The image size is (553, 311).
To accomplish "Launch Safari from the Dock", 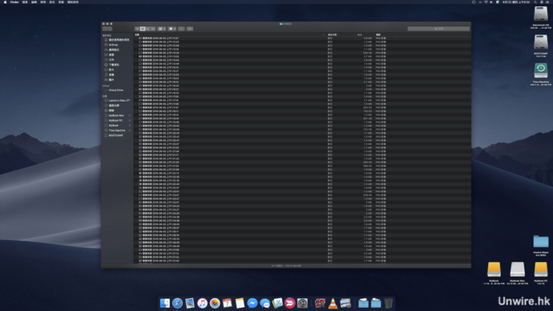I will tap(177, 303).
